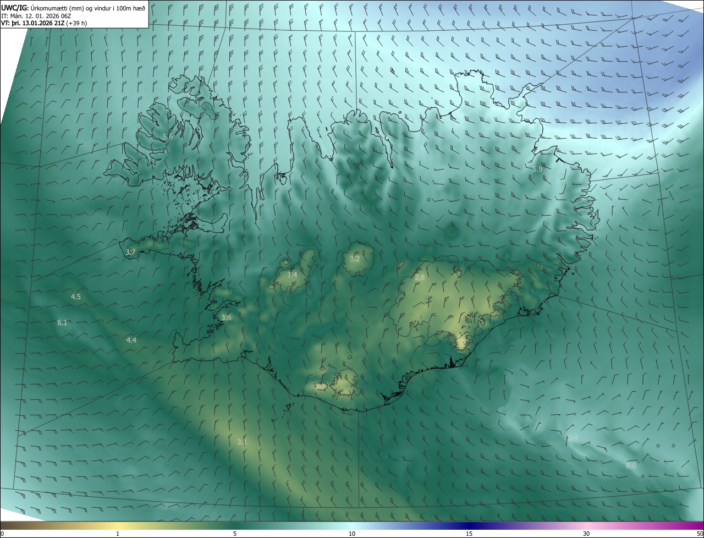Click the 0 tick on color scale
Viewport: 704px width, 538px height.
point(2,534)
